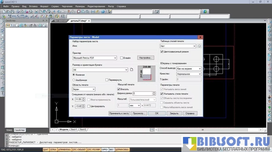This screenshot has height=152, width=272.
Task: Uncheck the Вписать scale checkbox
Action: pyautogui.click(x=119, y=89)
